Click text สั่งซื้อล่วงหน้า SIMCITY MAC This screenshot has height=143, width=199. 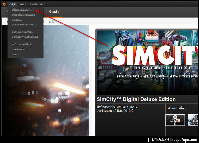point(117,107)
